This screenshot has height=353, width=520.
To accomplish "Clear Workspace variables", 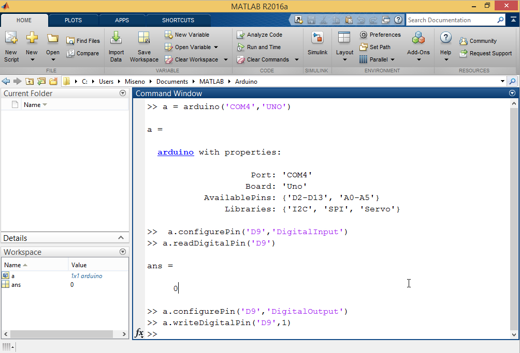I will point(191,59).
